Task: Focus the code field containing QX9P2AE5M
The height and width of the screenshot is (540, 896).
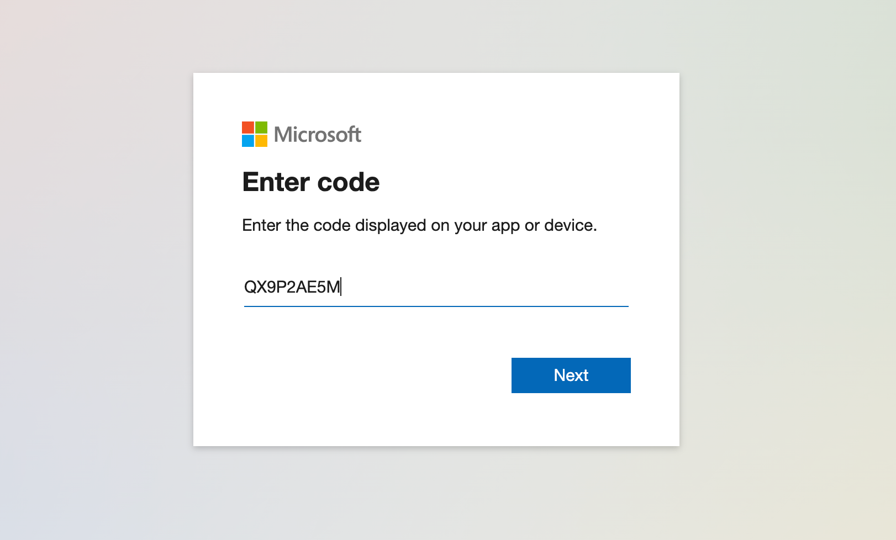Action: [436, 287]
